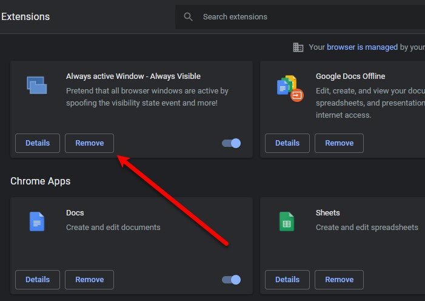Open Details for Google Docs Offline

click(287, 143)
